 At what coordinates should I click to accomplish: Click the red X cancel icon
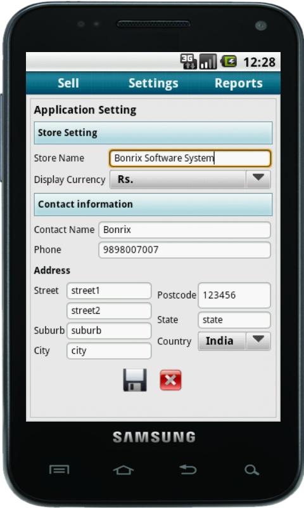[170, 380]
